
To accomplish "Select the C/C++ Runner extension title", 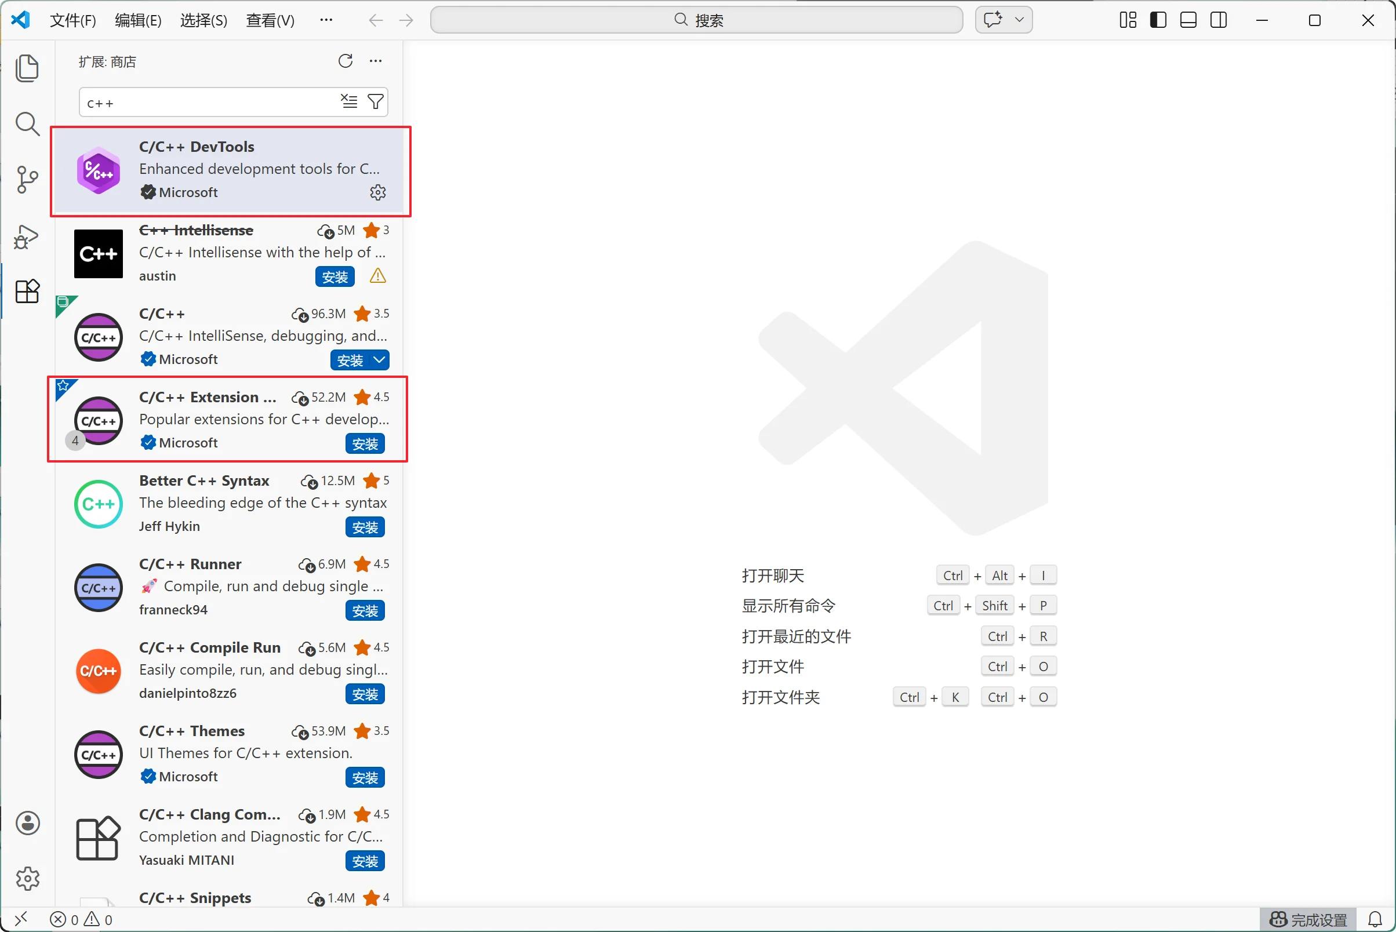I will click(x=190, y=564).
